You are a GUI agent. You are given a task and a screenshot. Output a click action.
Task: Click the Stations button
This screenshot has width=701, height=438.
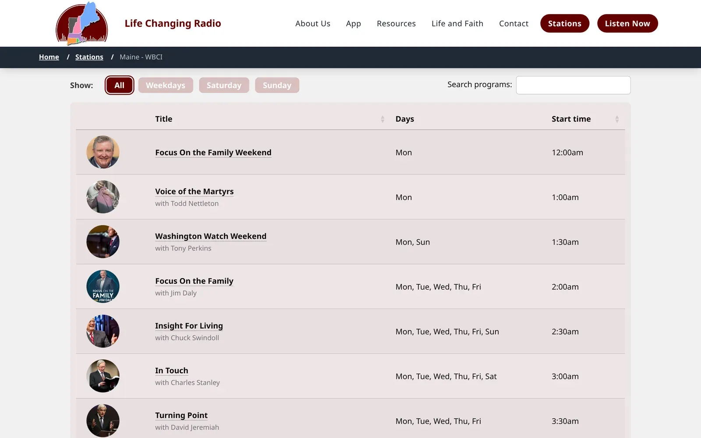coord(565,23)
